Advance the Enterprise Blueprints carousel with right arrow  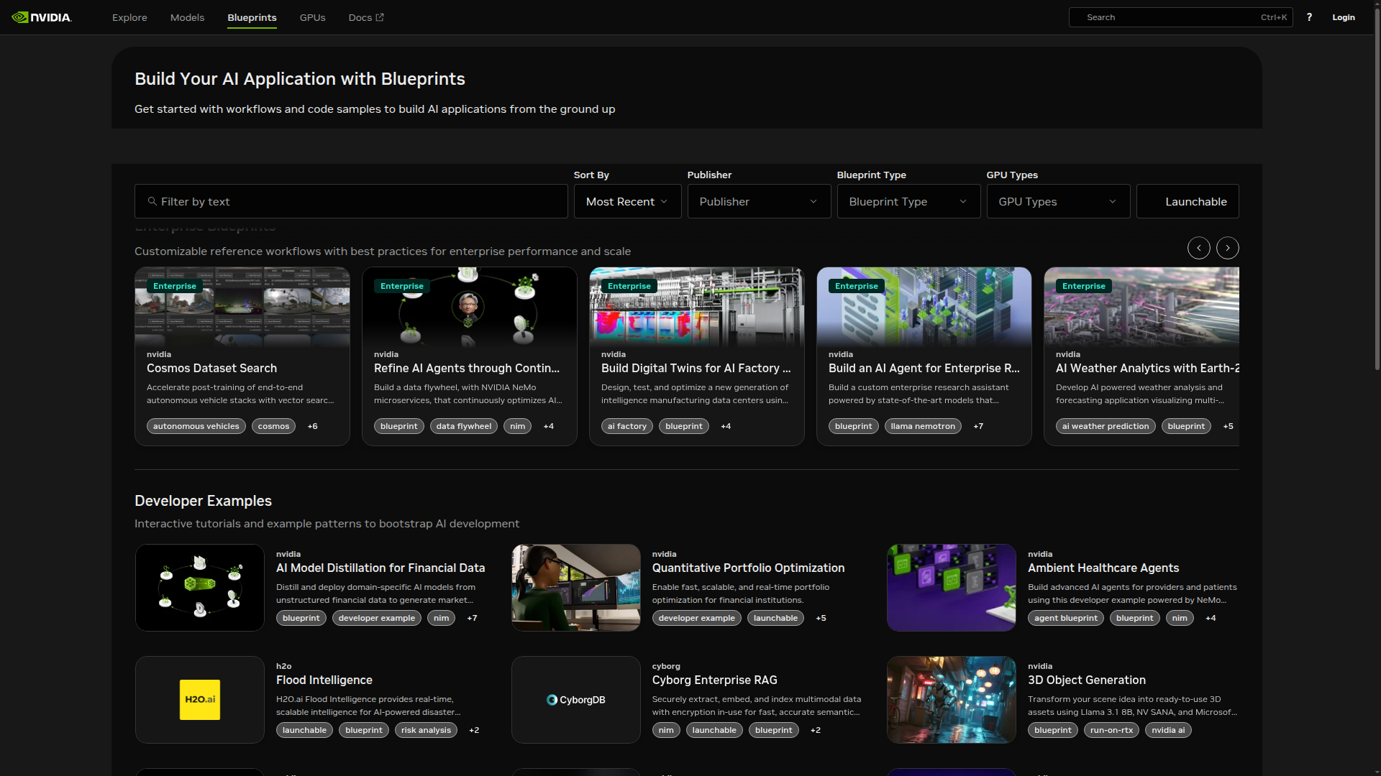click(1227, 247)
